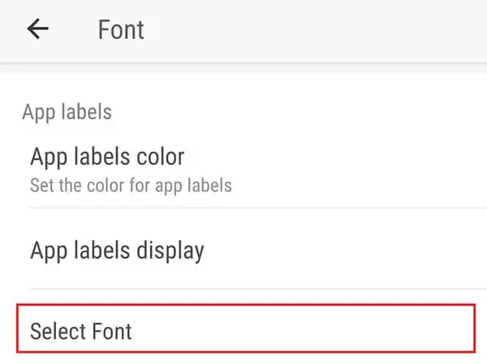Tap the back arrow icon
487x364 pixels.
pos(38,29)
